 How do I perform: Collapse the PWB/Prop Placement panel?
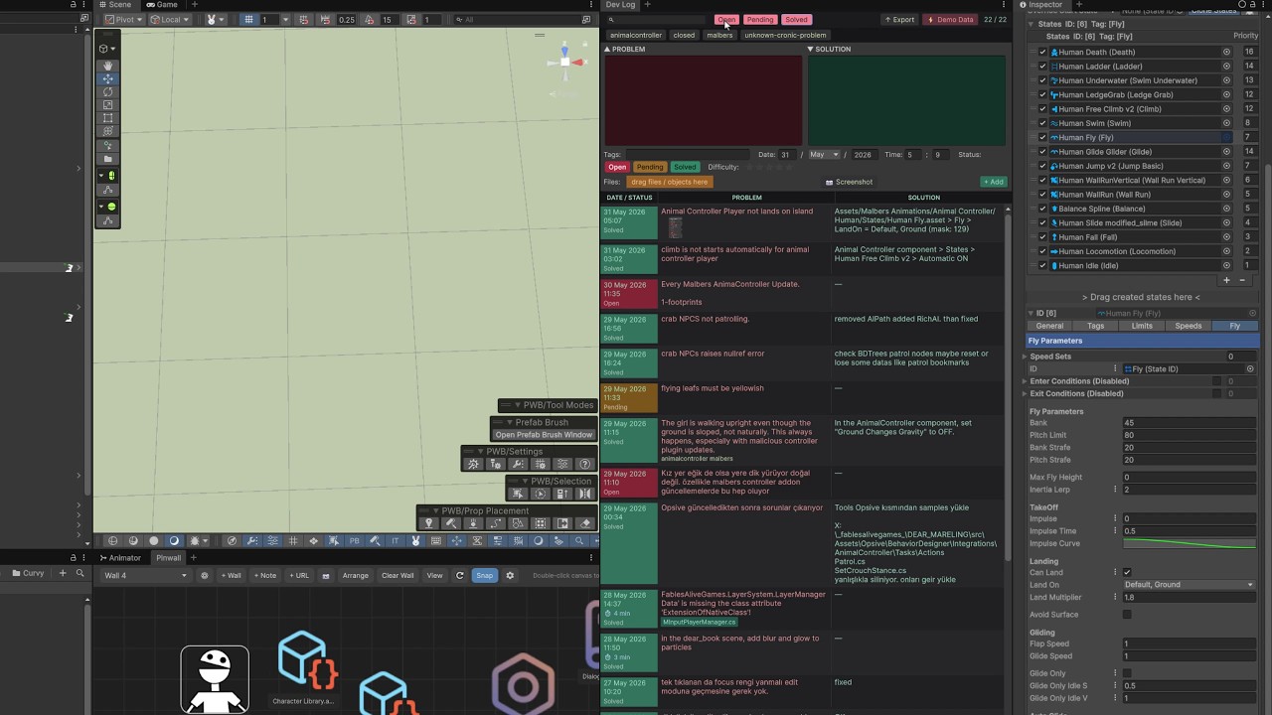click(435, 510)
